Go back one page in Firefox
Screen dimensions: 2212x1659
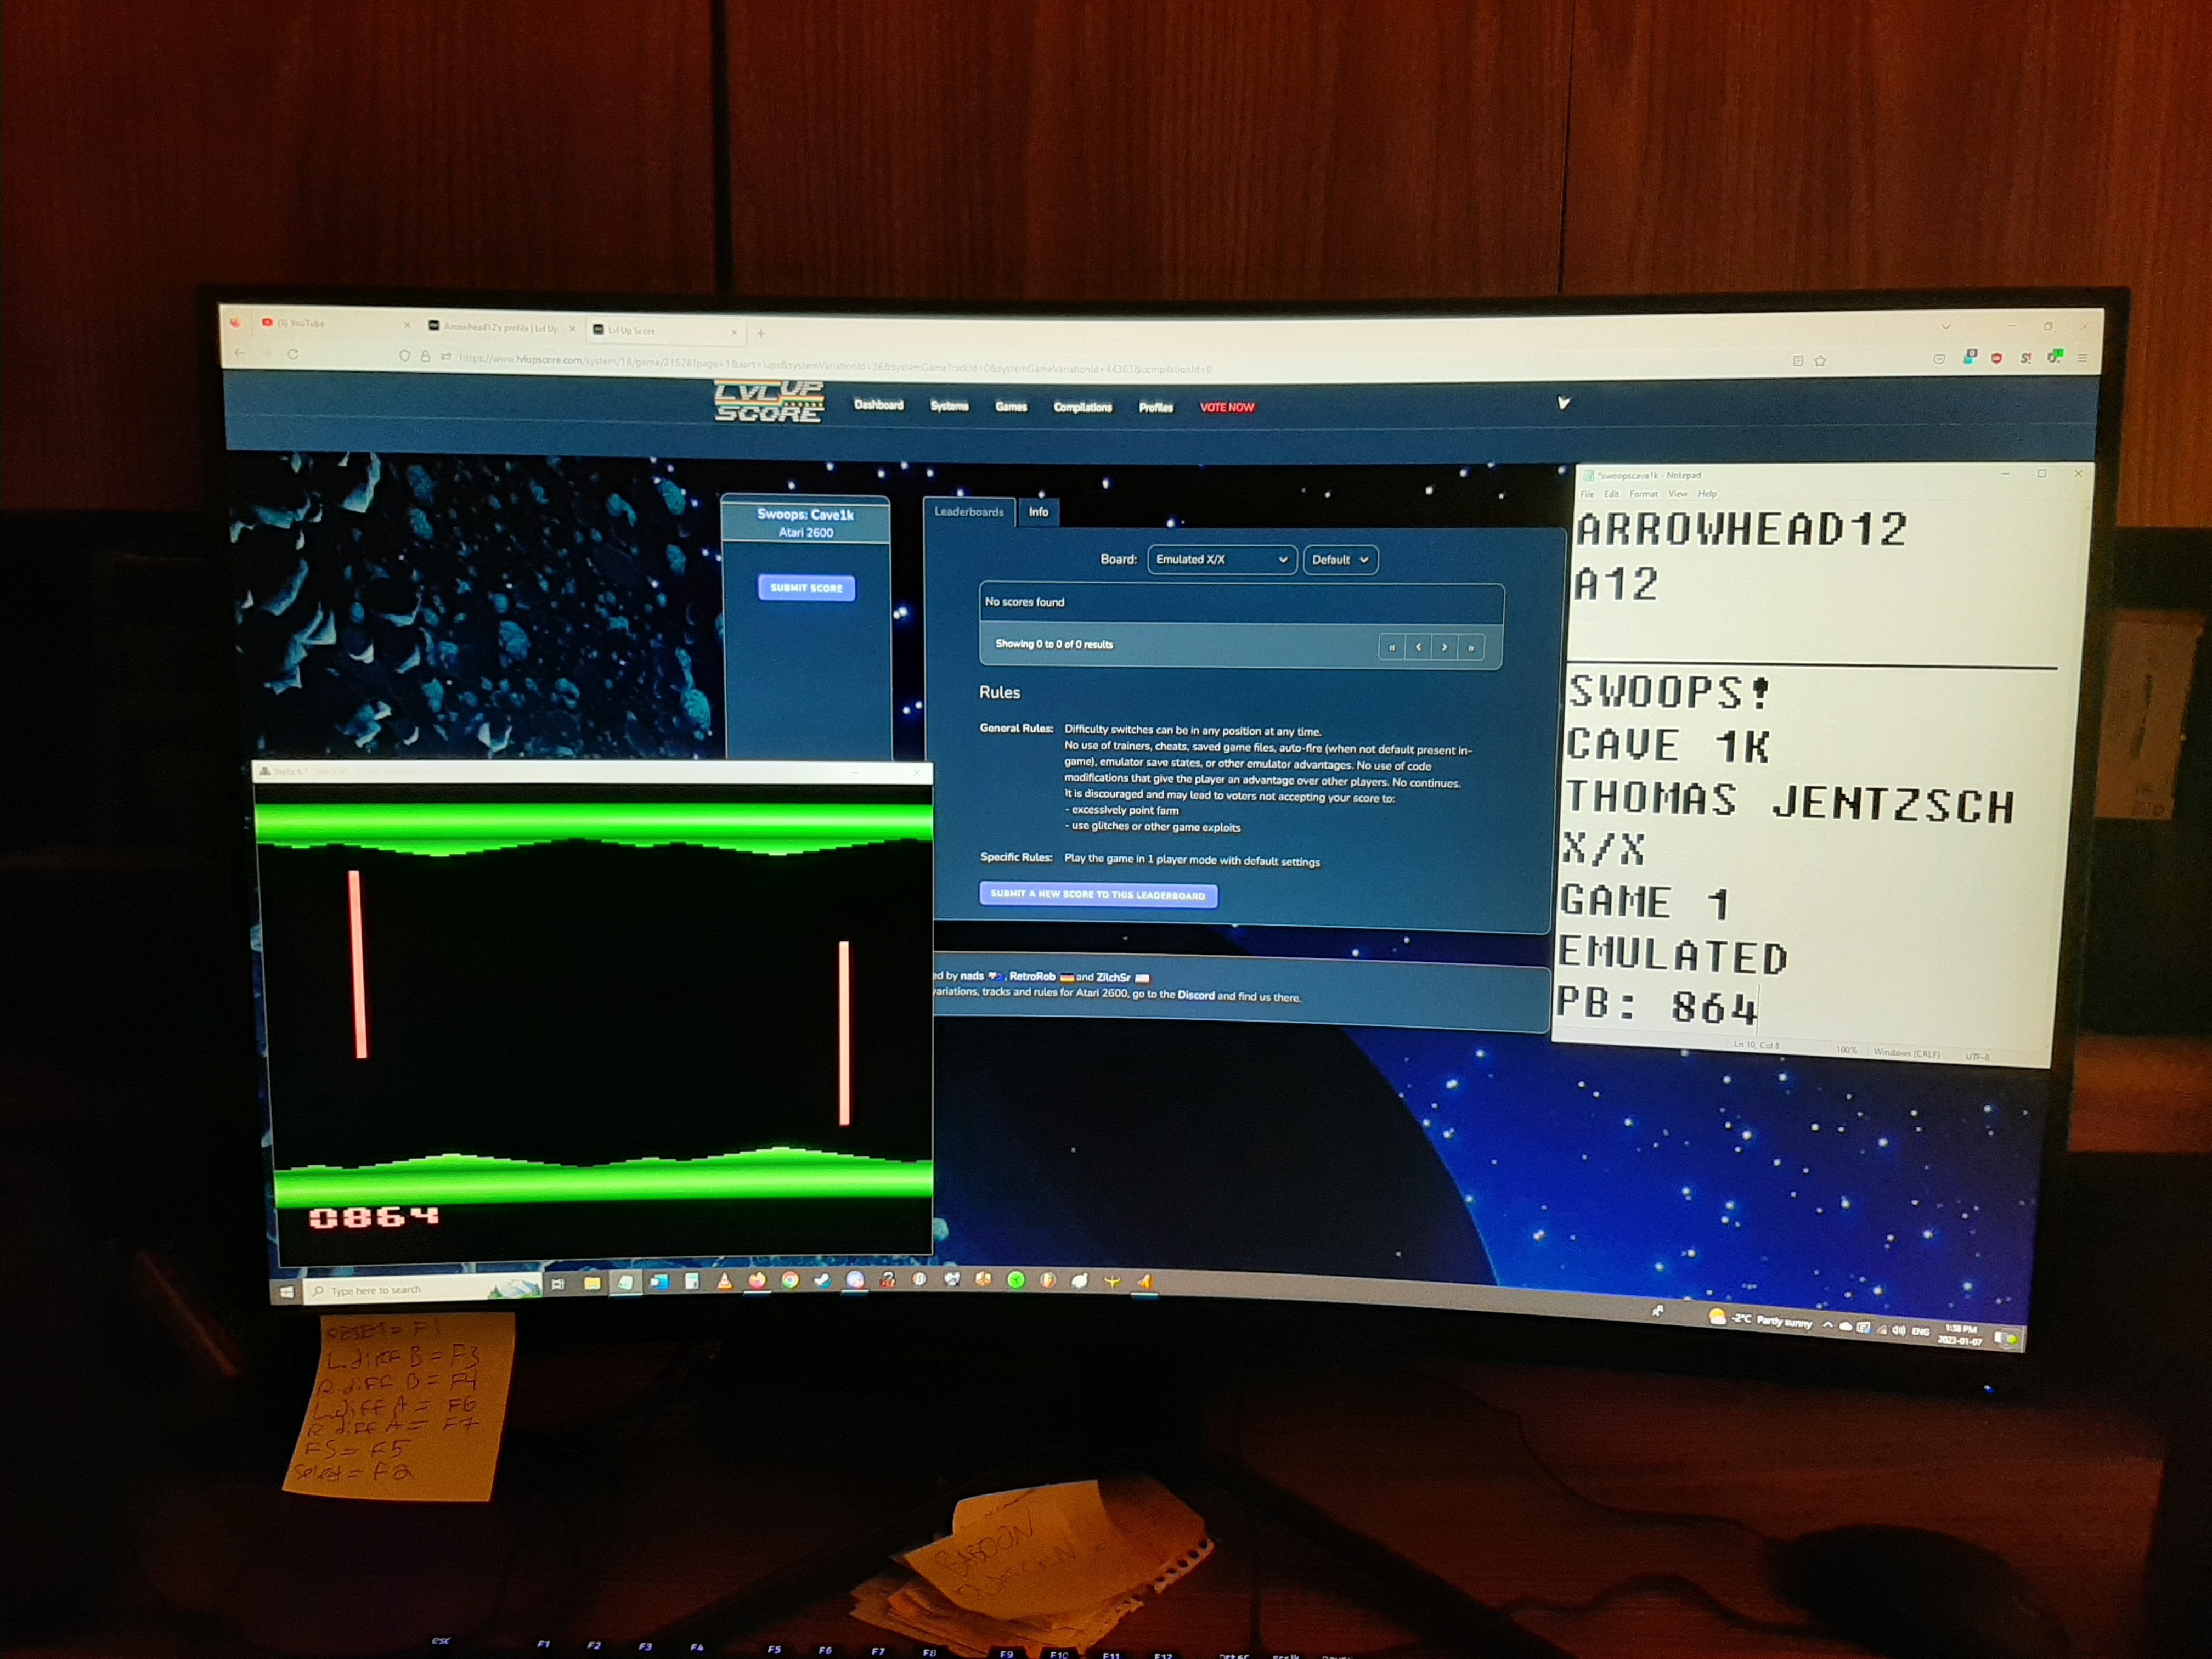point(239,353)
